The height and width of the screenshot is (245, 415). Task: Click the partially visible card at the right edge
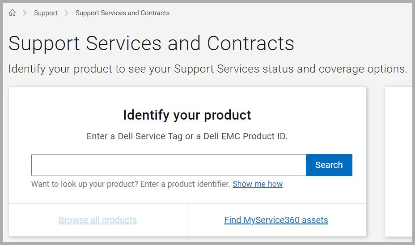tap(399, 161)
